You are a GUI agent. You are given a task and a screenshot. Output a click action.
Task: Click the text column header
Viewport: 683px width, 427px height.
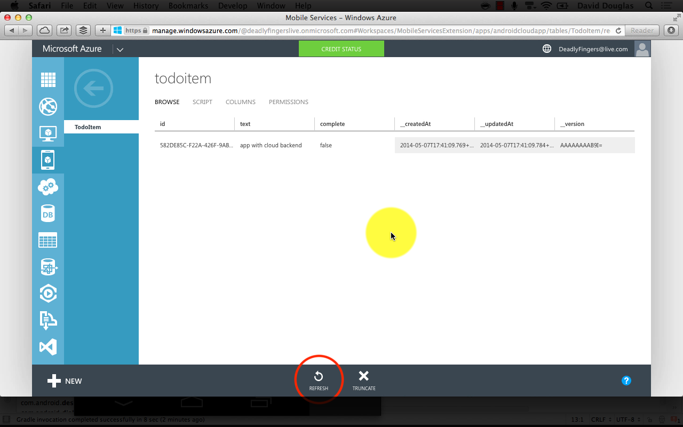[x=274, y=124]
